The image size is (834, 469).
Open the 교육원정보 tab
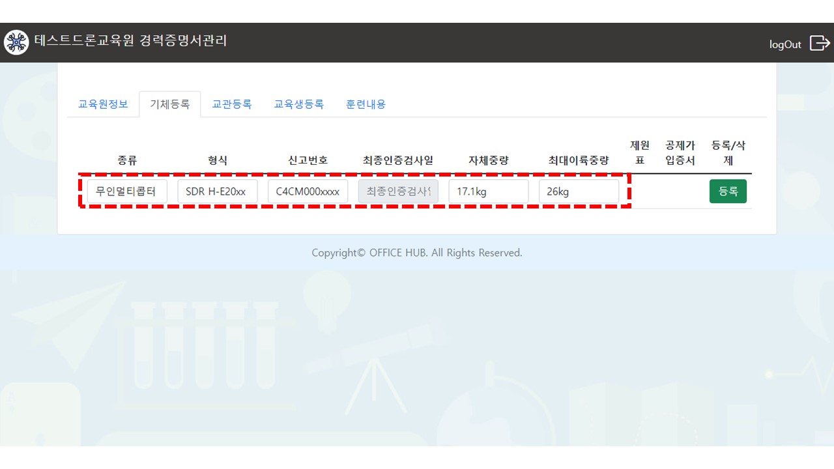[x=103, y=104]
